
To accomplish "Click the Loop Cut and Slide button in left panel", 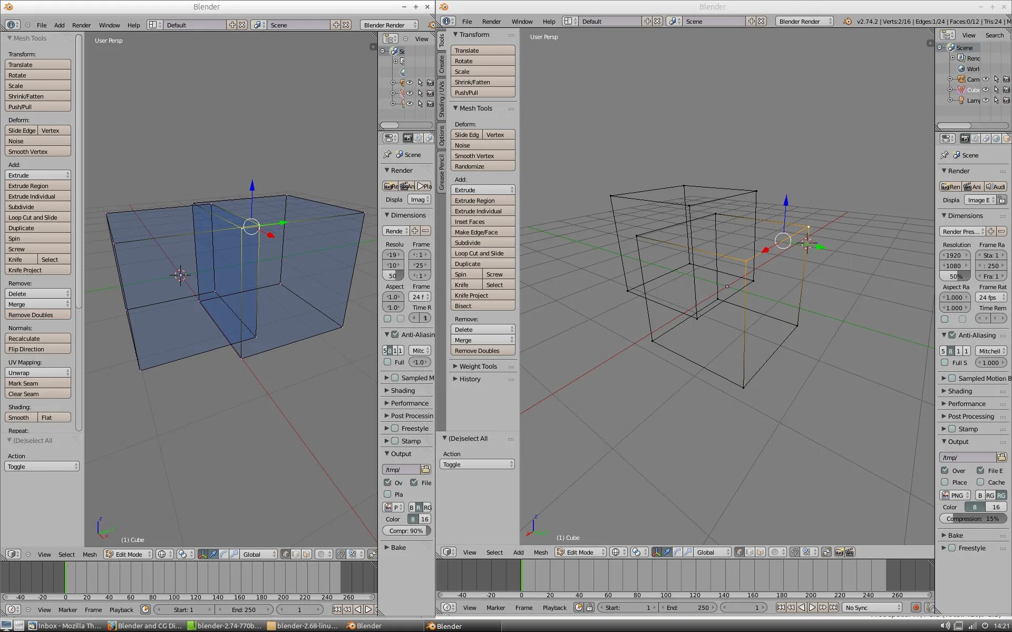I will click(x=37, y=218).
